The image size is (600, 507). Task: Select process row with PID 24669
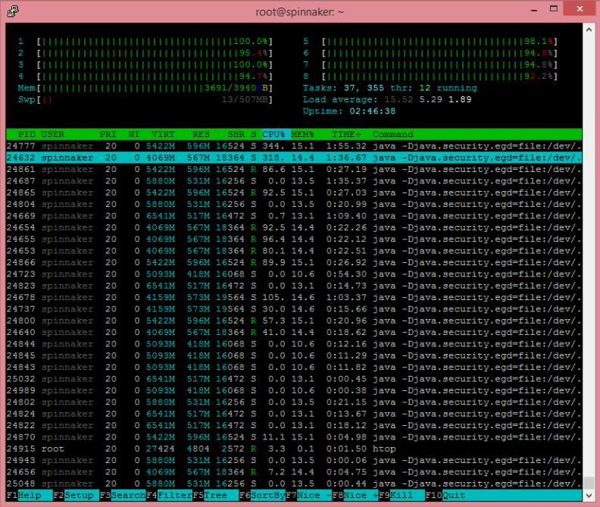pos(294,216)
